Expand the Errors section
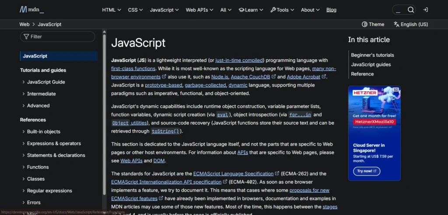Screen dimensions: 448x215 click(31, 202)
